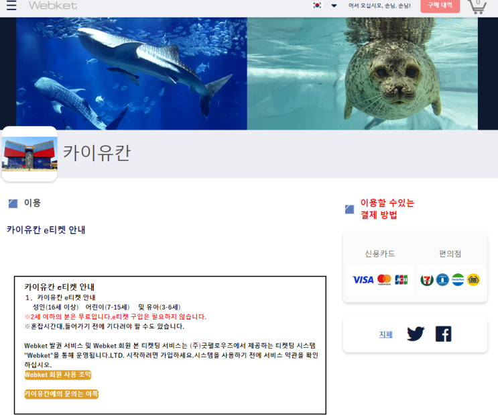Click the Webket logo
Image resolution: width=498 pixels, height=415 pixels.
[x=53, y=5]
